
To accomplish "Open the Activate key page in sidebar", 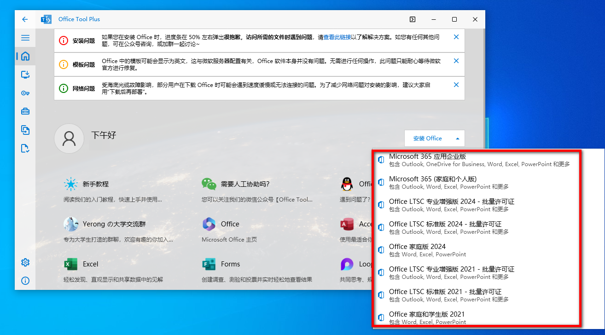I will tap(25, 93).
